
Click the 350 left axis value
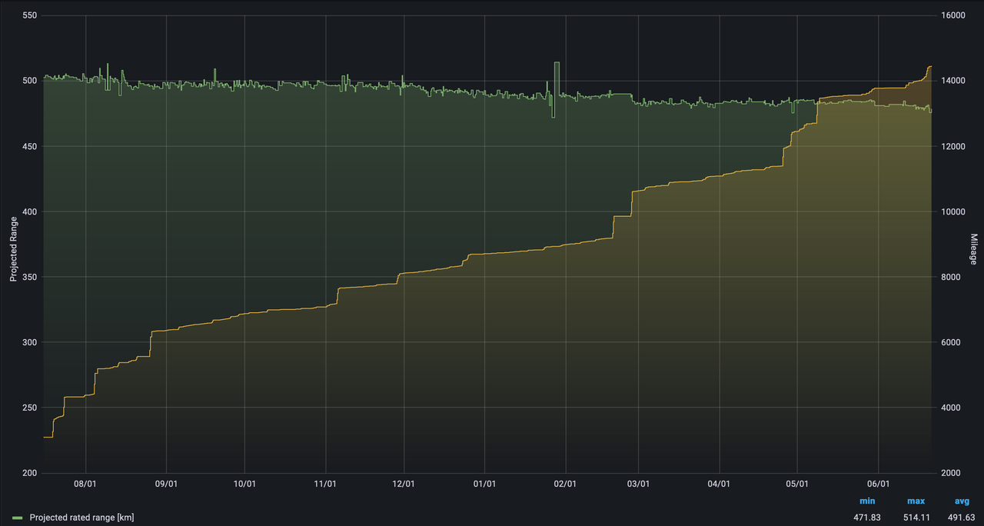point(32,277)
